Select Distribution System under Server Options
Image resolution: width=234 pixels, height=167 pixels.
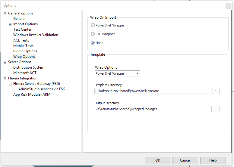click(29, 67)
